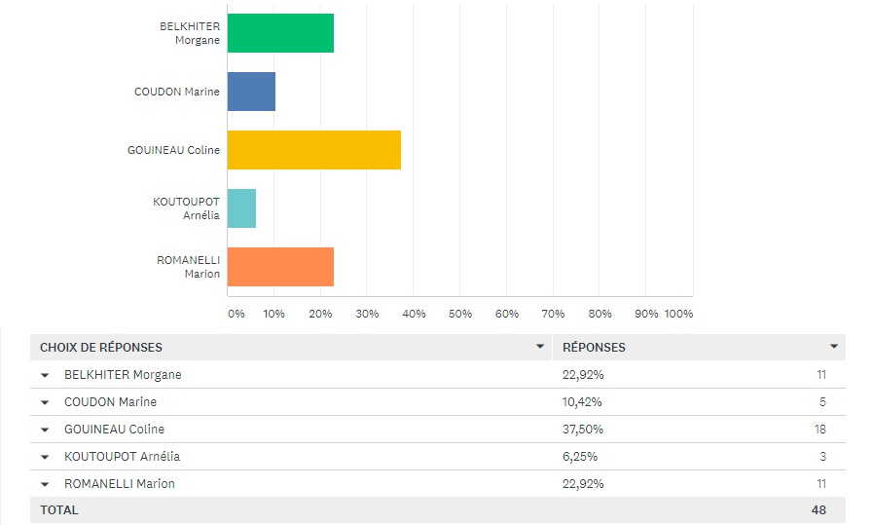Screen dimensions: 873x525
Task: Open the CHOIX DE RÉPONSES sort dropdown arrow
Action: [x=540, y=347]
